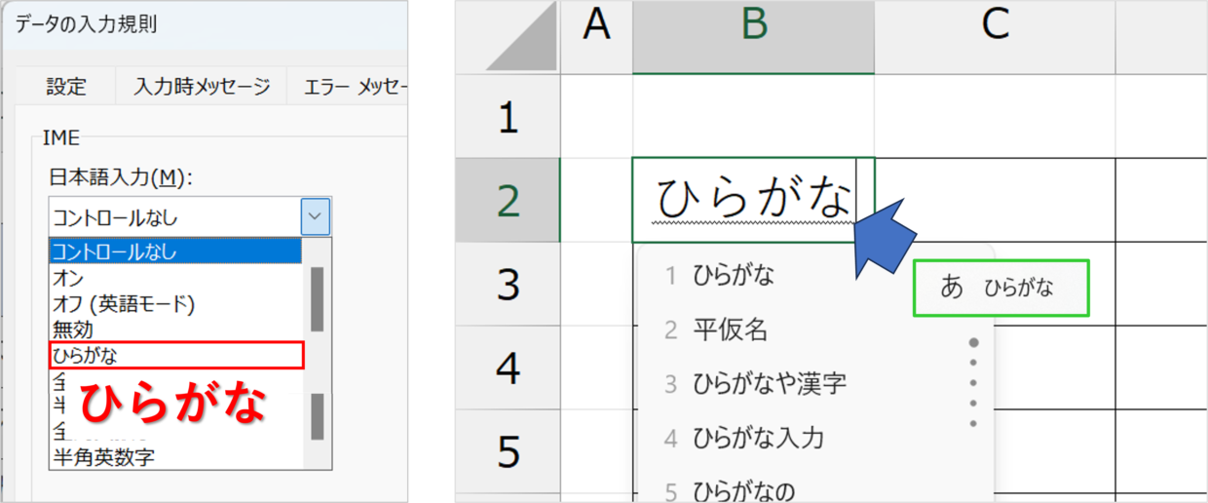The image size is (1208, 503).
Task: Switch to the 入力時メッセージ tab
Action: [202, 87]
